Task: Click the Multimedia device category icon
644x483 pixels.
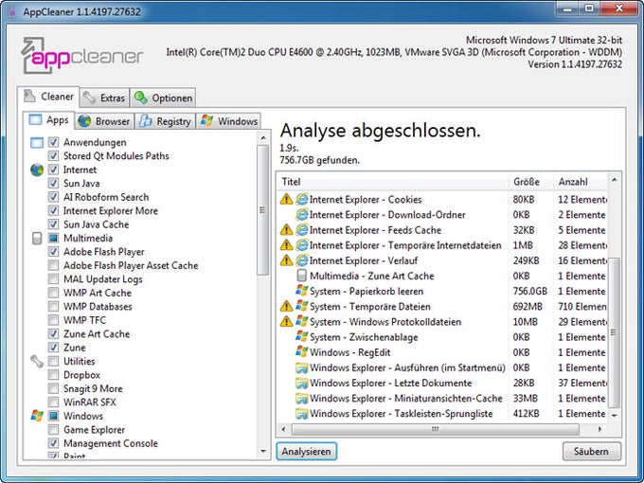Action: tap(37, 239)
